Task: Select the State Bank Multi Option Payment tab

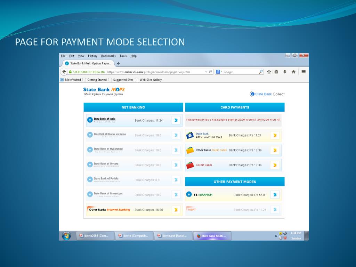Action: click(x=88, y=63)
